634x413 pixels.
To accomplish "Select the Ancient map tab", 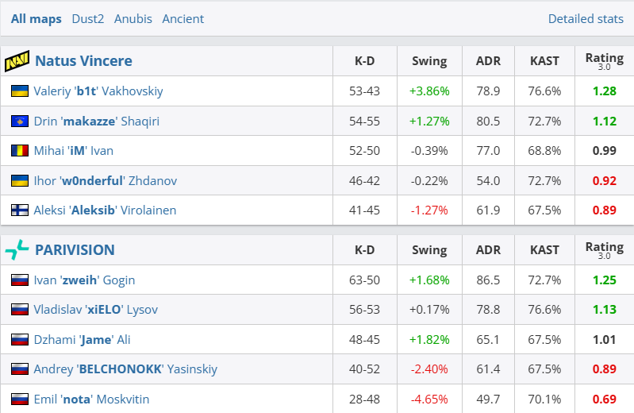I will (183, 19).
